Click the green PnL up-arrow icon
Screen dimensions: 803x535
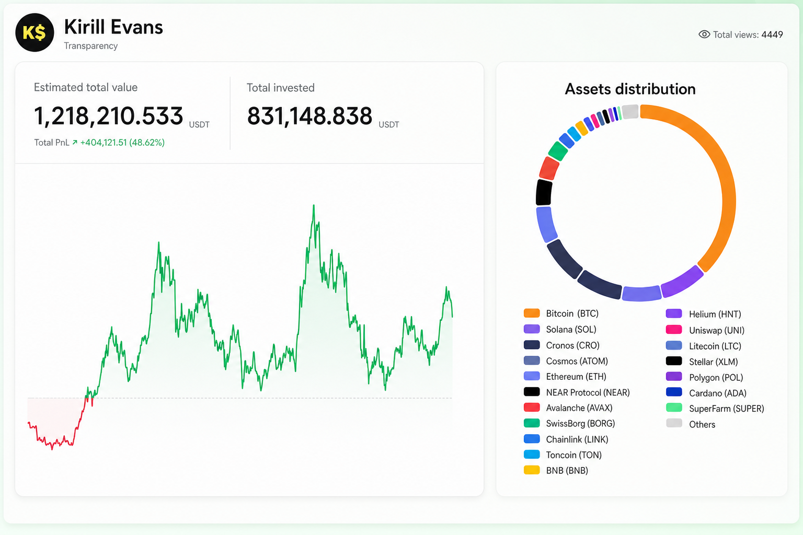pos(75,142)
